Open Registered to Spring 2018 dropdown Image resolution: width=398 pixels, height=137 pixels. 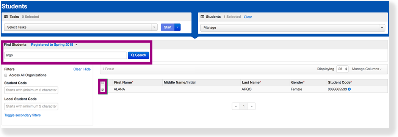pyautogui.click(x=54, y=45)
